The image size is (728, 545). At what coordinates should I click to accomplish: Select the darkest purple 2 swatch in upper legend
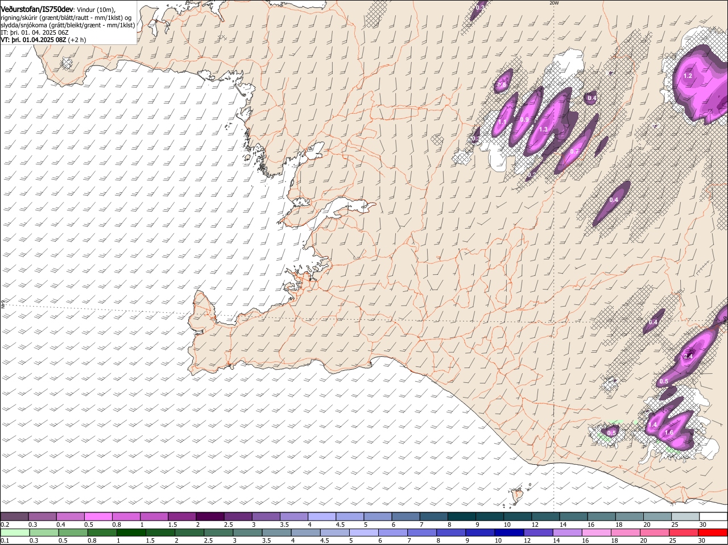210,517
